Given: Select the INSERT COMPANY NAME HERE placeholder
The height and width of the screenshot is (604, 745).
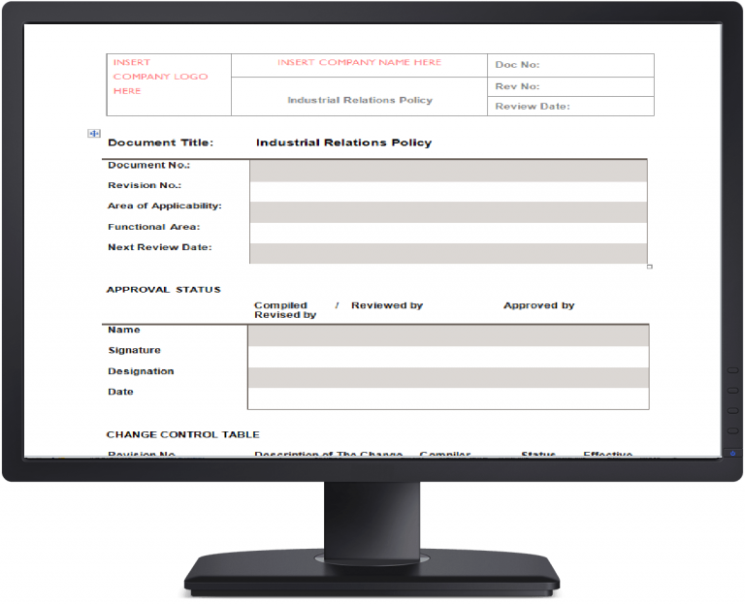Looking at the screenshot, I should [359, 63].
